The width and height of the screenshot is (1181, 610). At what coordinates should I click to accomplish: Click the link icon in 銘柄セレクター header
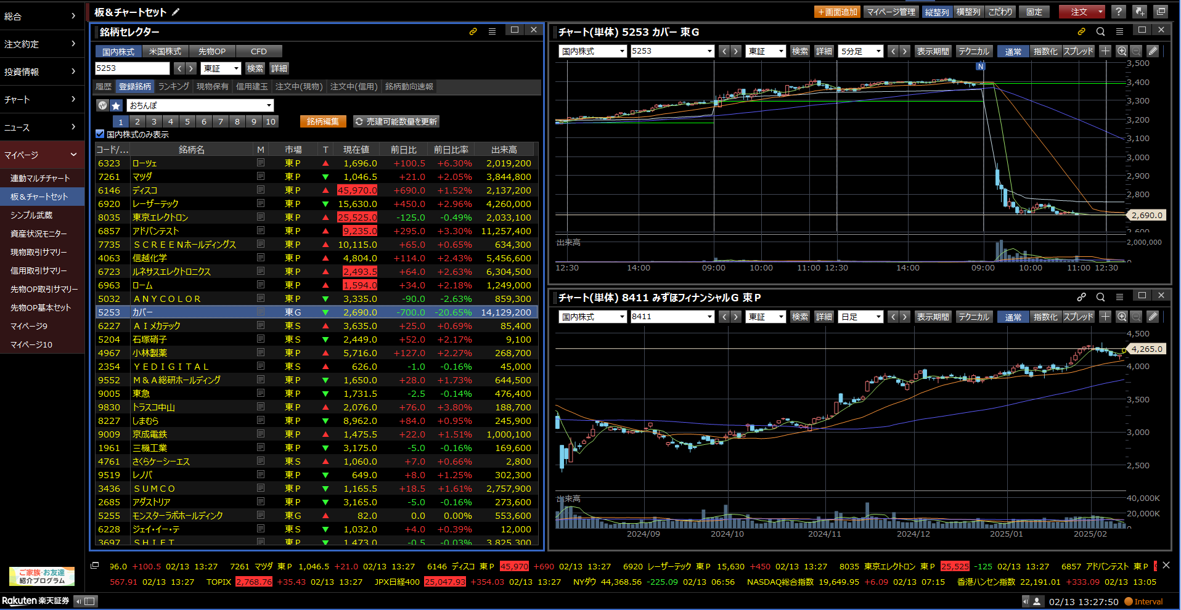click(473, 31)
